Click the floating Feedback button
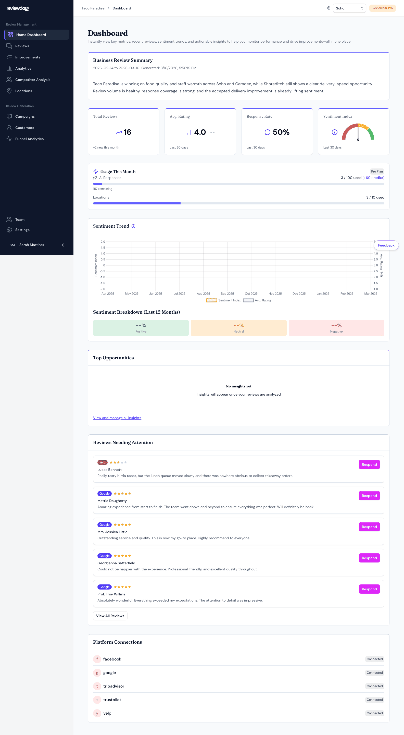404x735 pixels. (386, 245)
